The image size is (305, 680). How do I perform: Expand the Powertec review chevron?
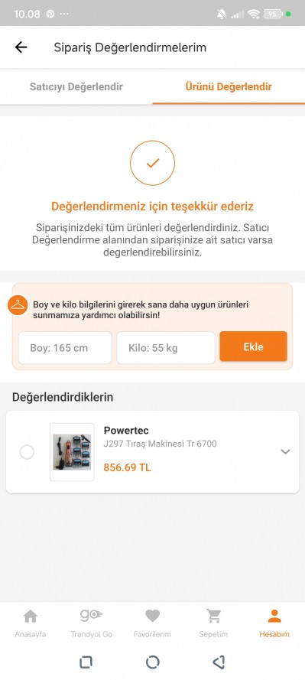tap(285, 451)
